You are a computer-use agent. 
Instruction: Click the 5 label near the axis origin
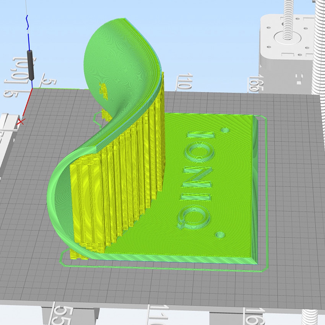[48, 82]
